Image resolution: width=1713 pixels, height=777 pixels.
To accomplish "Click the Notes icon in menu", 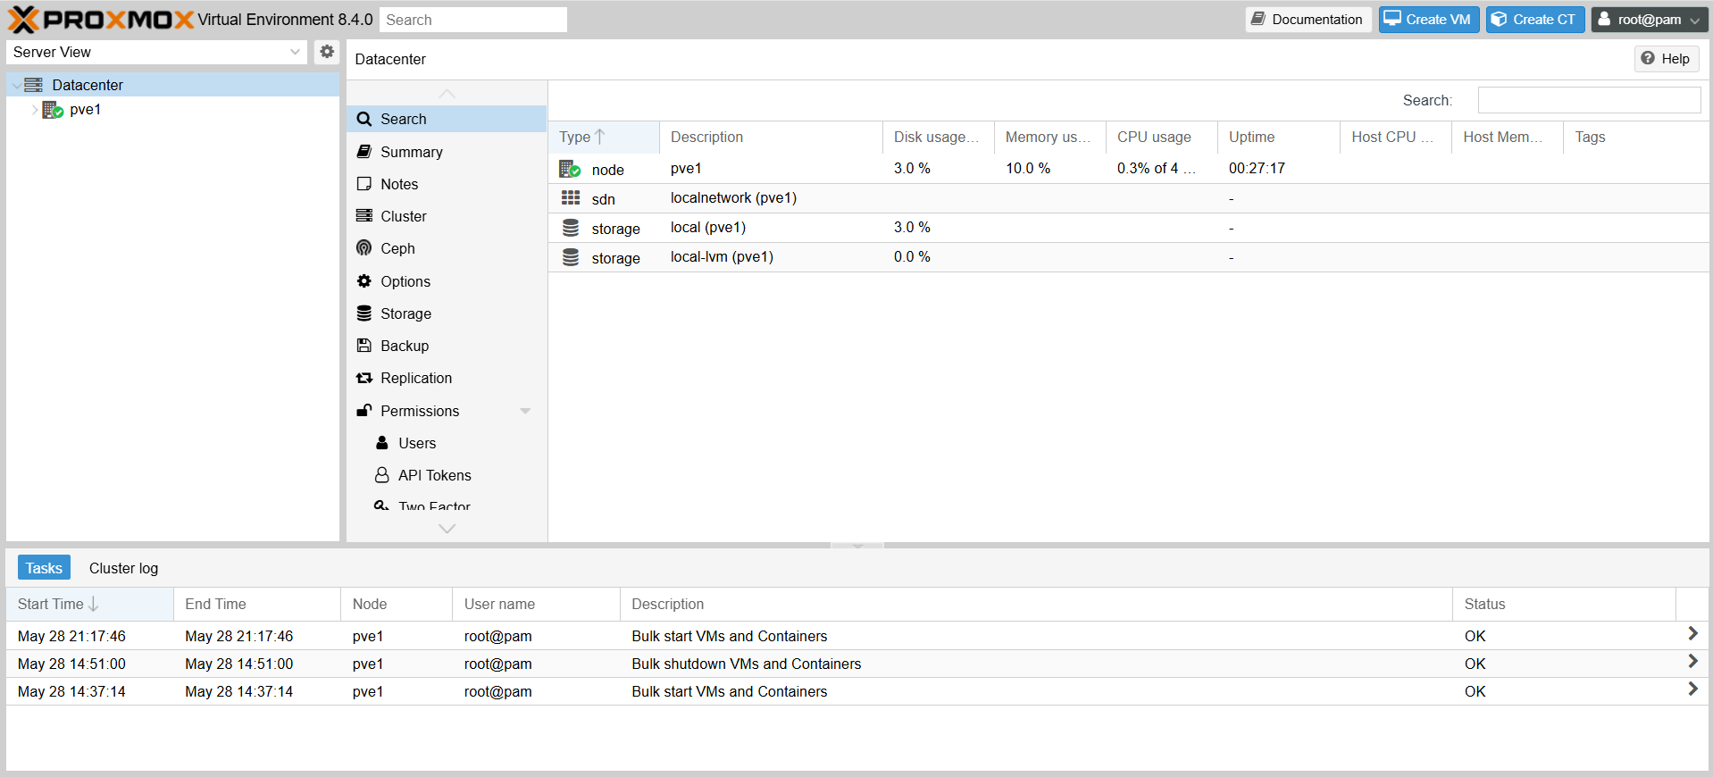I will [x=364, y=184].
